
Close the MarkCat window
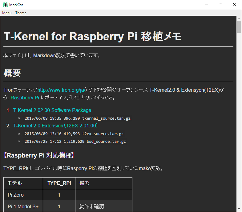(234, 5)
